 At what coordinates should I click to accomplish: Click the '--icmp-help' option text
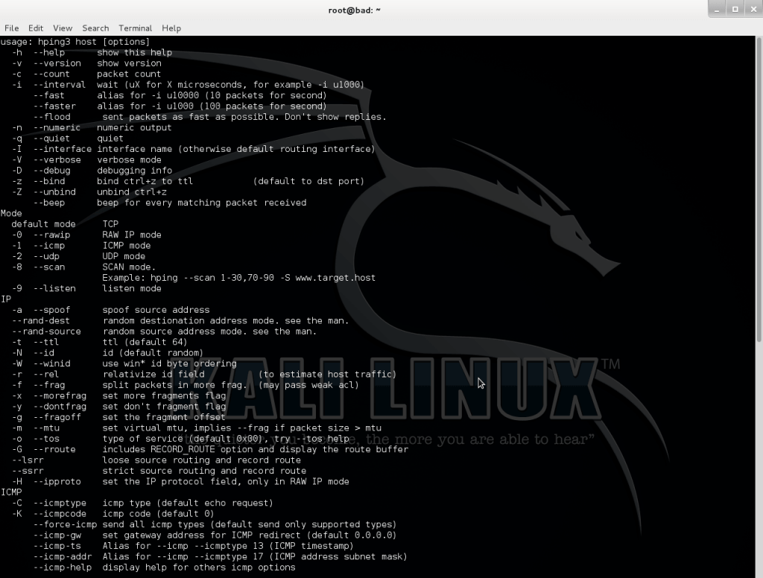[x=63, y=567]
